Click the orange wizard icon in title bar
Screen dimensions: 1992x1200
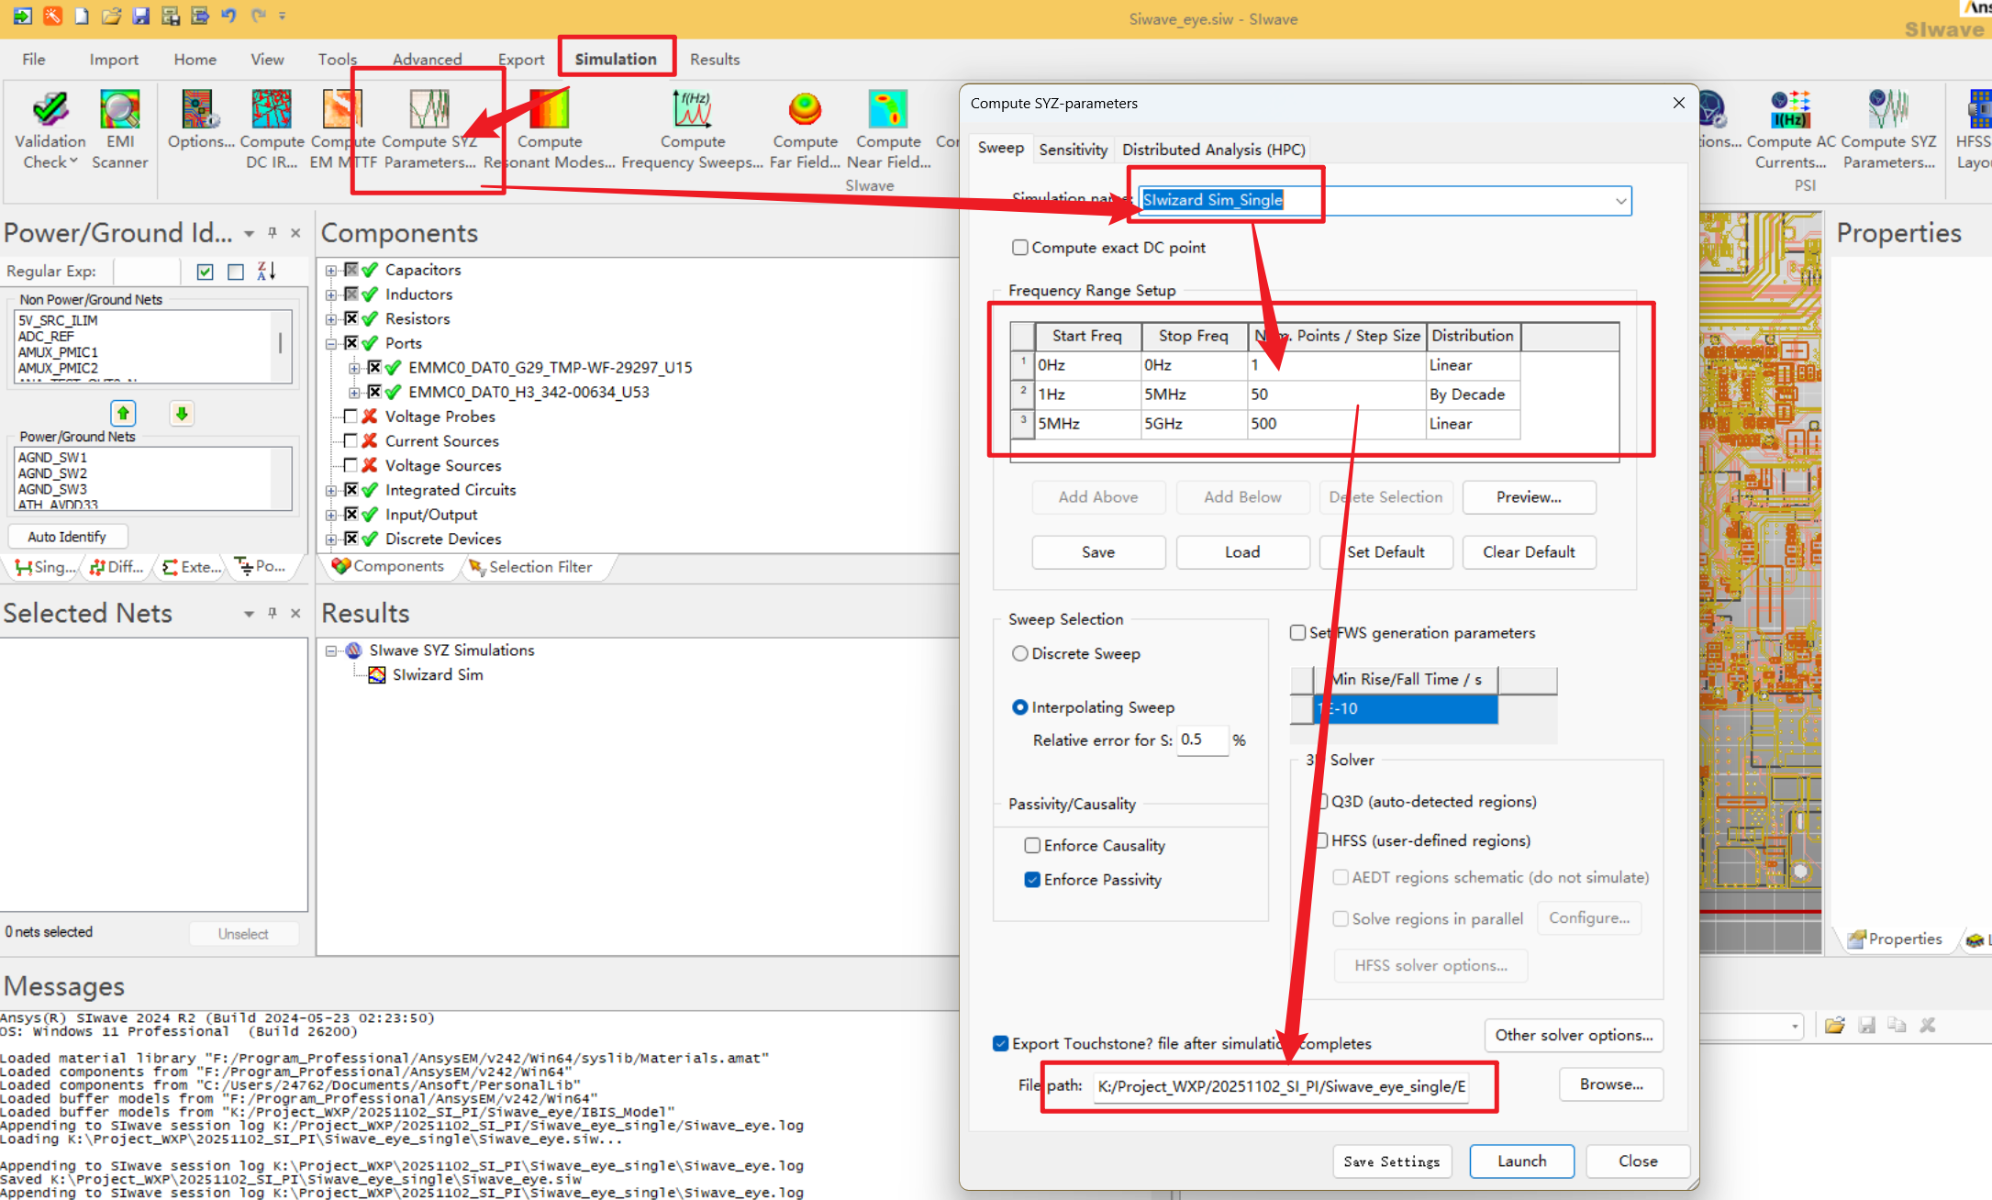click(52, 16)
